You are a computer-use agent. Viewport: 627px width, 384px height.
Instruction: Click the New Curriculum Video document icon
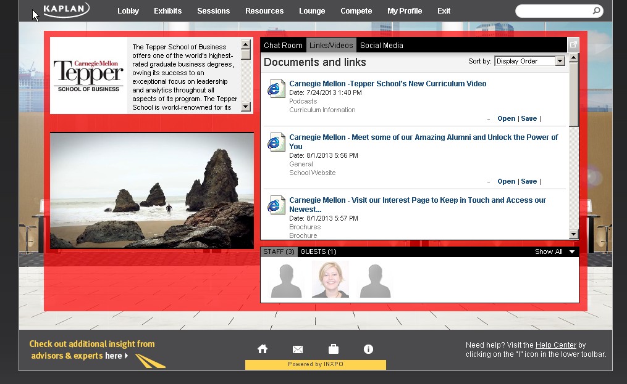[276, 89]
